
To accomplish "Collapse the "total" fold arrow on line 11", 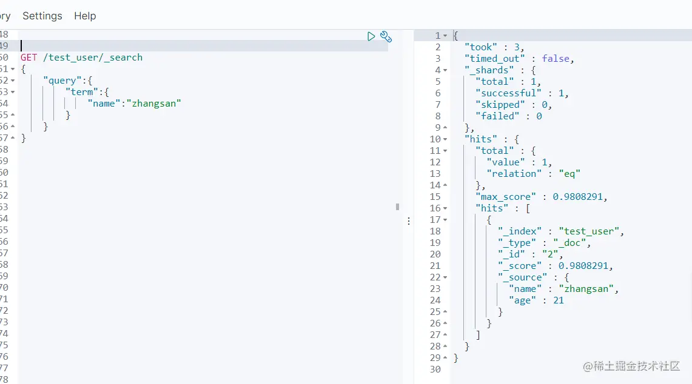I will 445,151.
